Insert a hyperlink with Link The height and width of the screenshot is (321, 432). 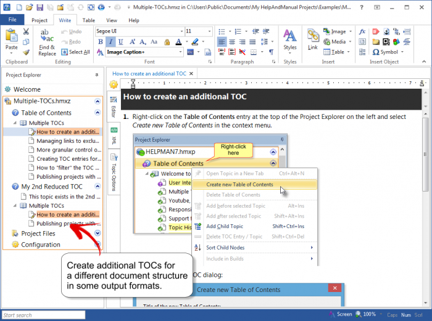(313, 39)
